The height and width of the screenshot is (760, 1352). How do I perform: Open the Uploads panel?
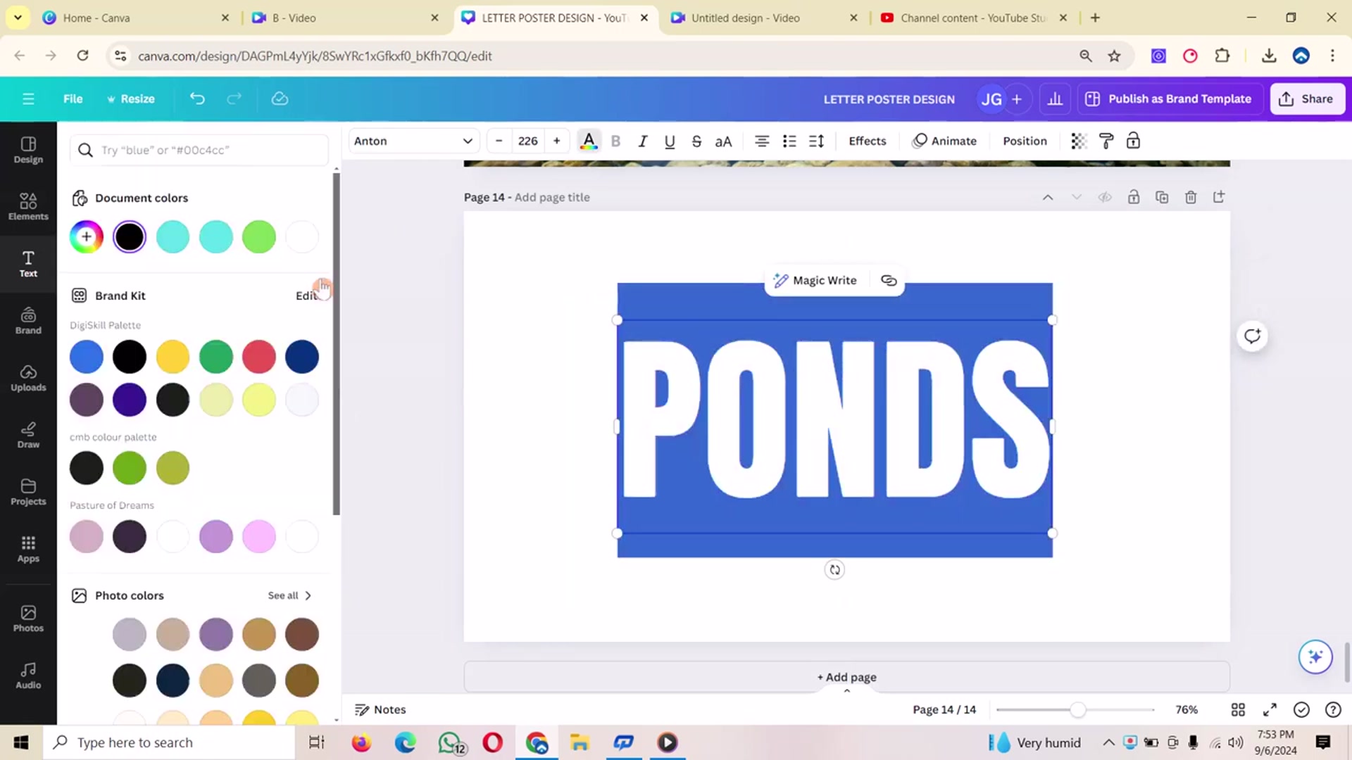coord(28,378)
